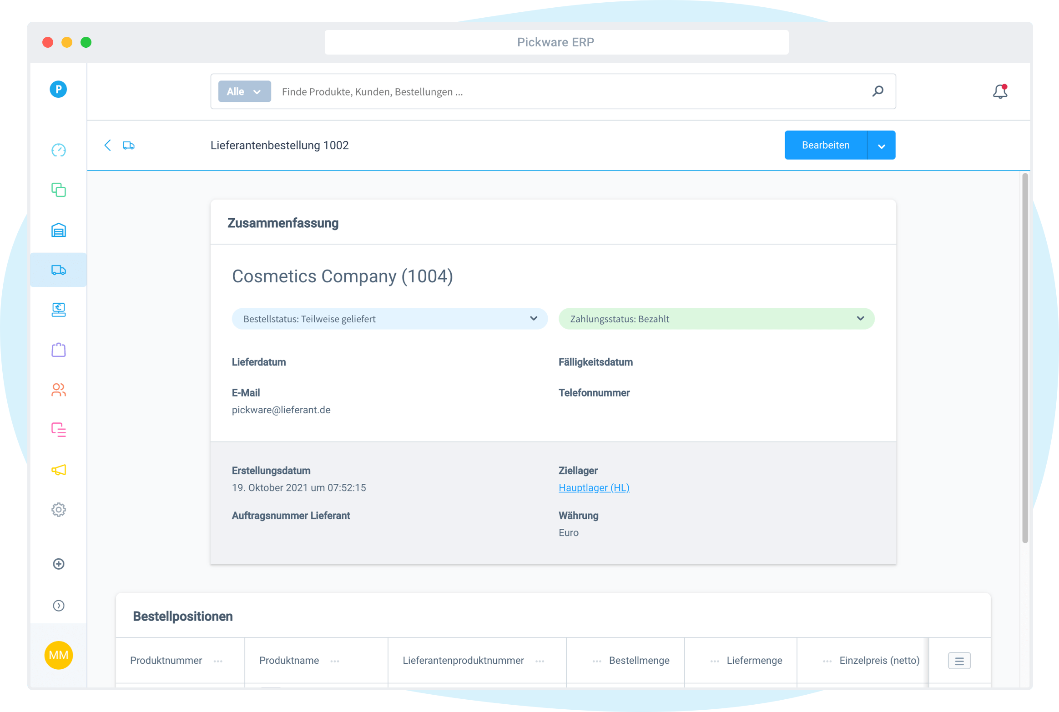Open the Zahlungsstatus dropdown
Screen dimensions: 1059x712
point(716,319)
